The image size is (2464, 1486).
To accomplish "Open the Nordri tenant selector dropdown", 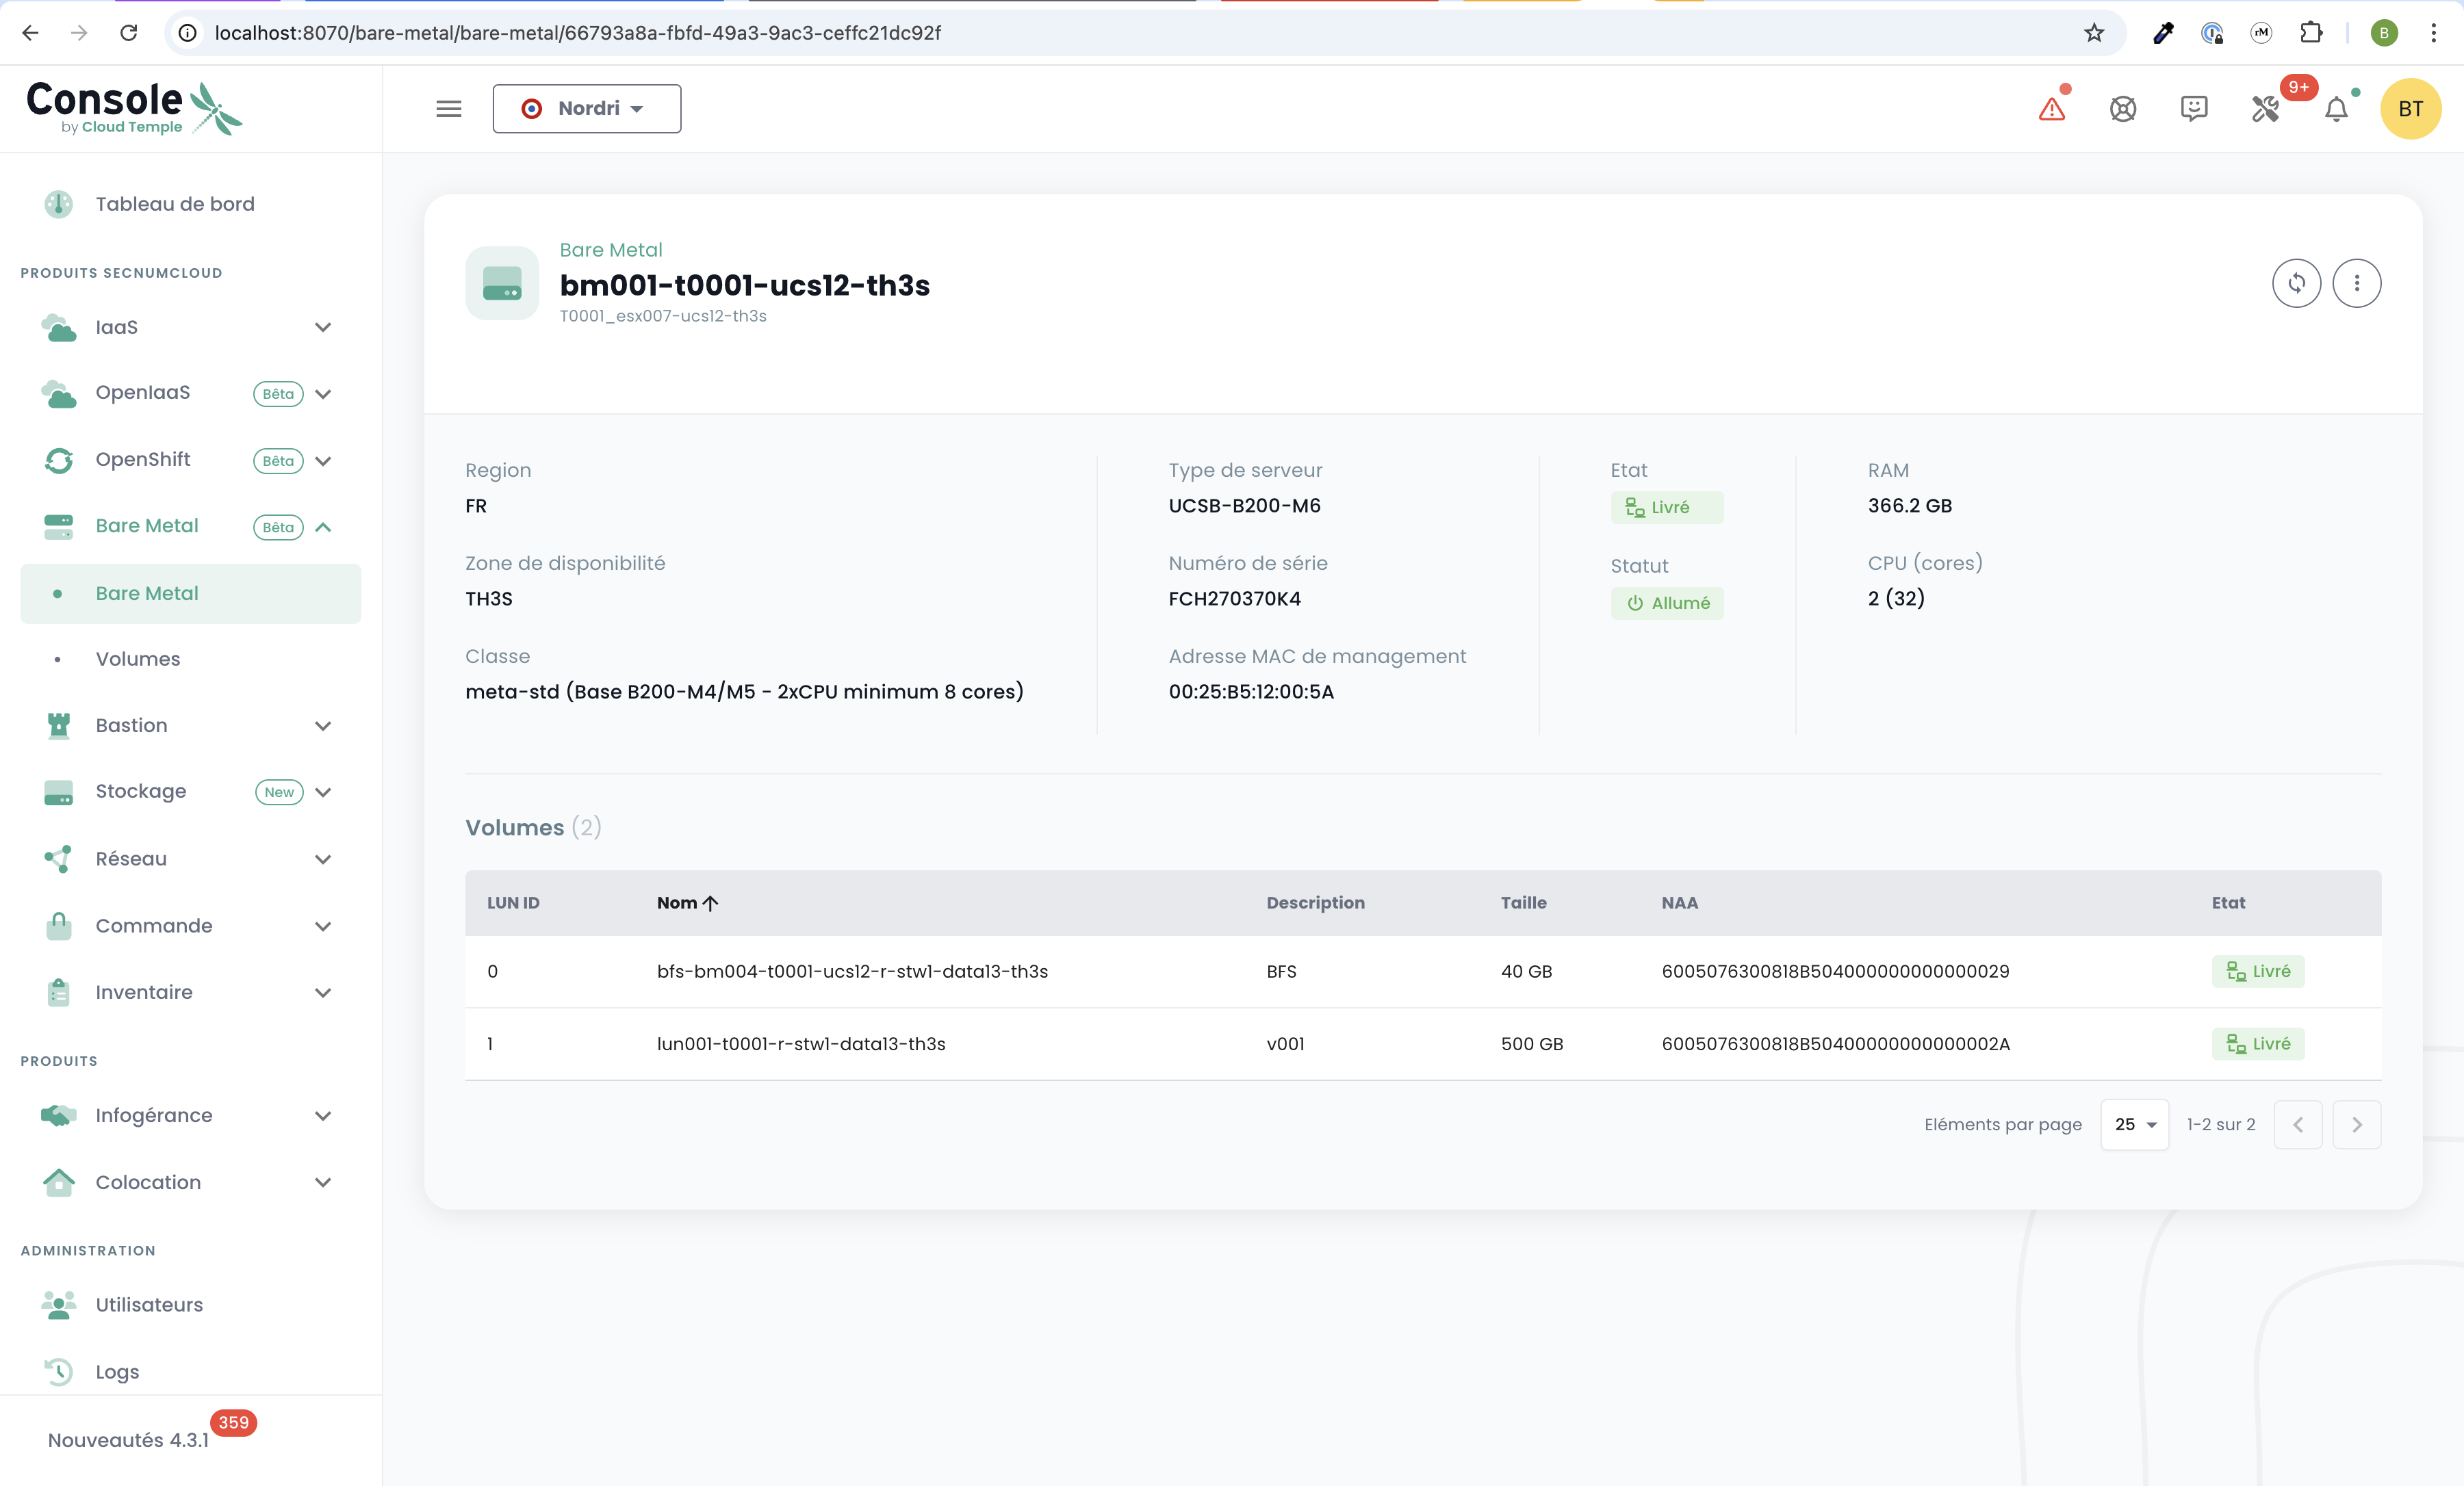I will (x=587, y=109).
